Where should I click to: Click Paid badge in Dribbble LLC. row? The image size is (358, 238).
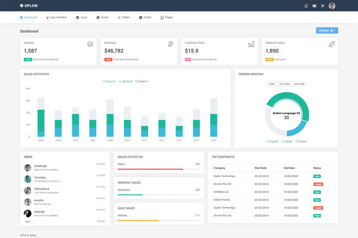(317, 192)
